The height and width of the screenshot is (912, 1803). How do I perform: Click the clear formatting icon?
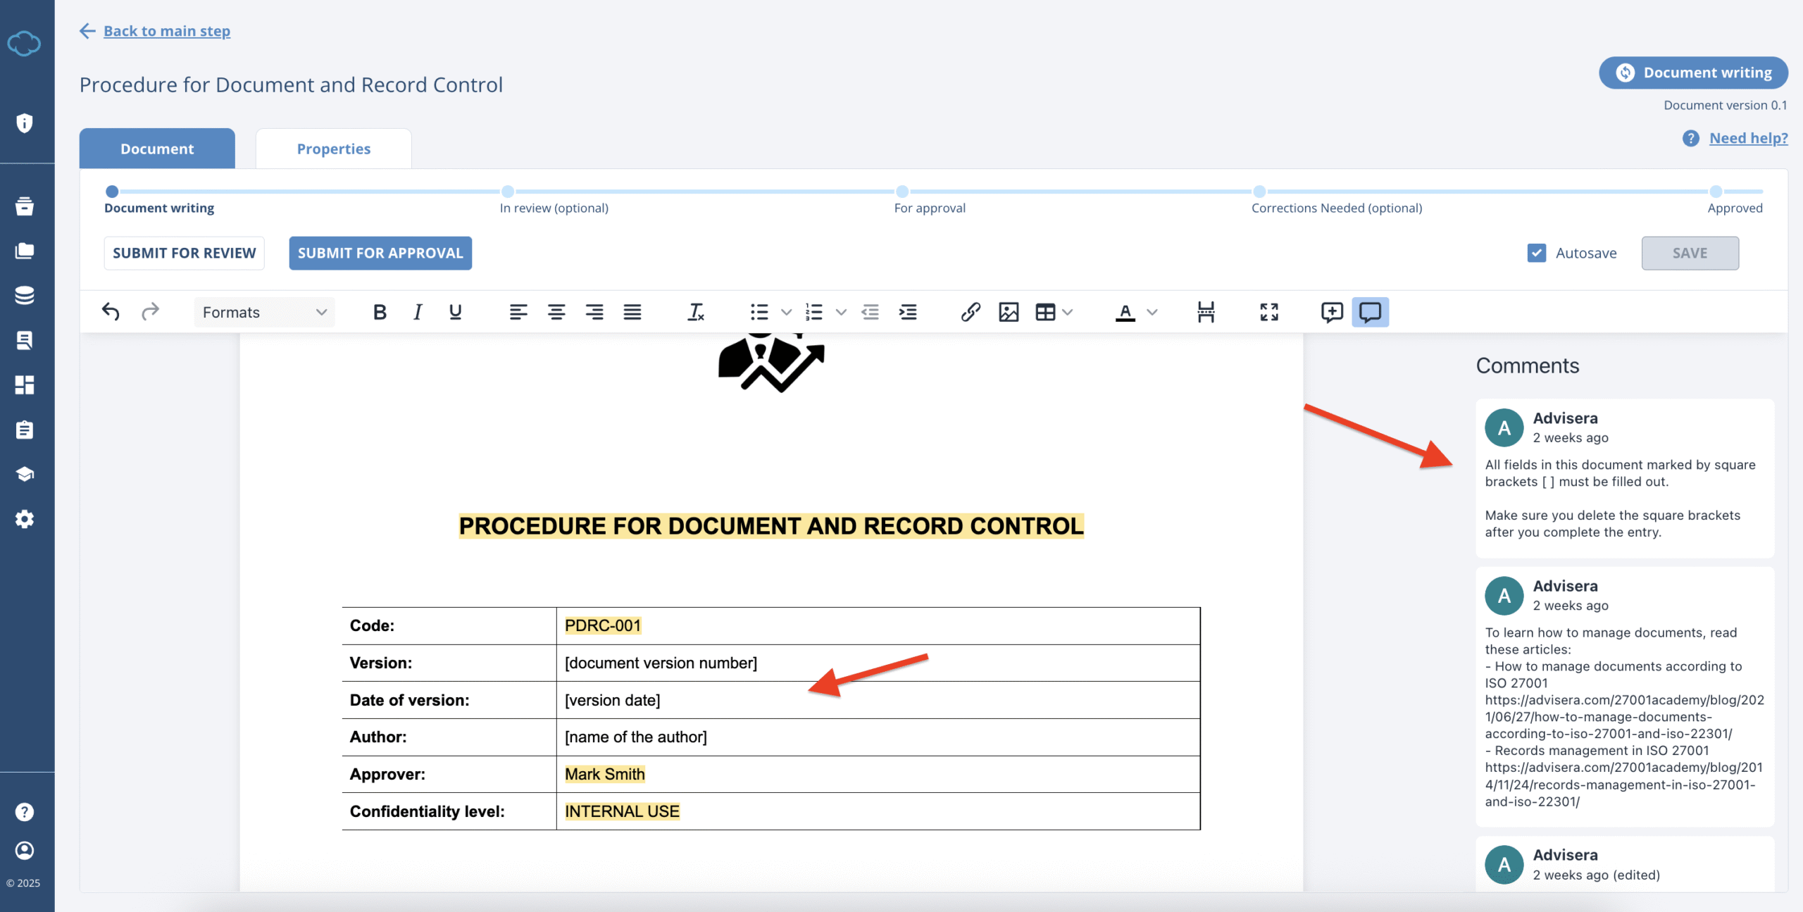click(x=696, y=312)
